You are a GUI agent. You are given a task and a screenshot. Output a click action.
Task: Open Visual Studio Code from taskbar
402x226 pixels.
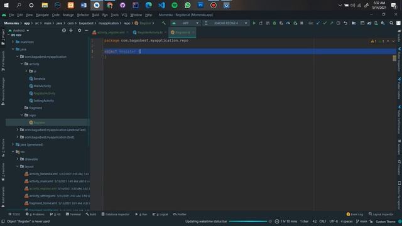[x=161, y=5]
